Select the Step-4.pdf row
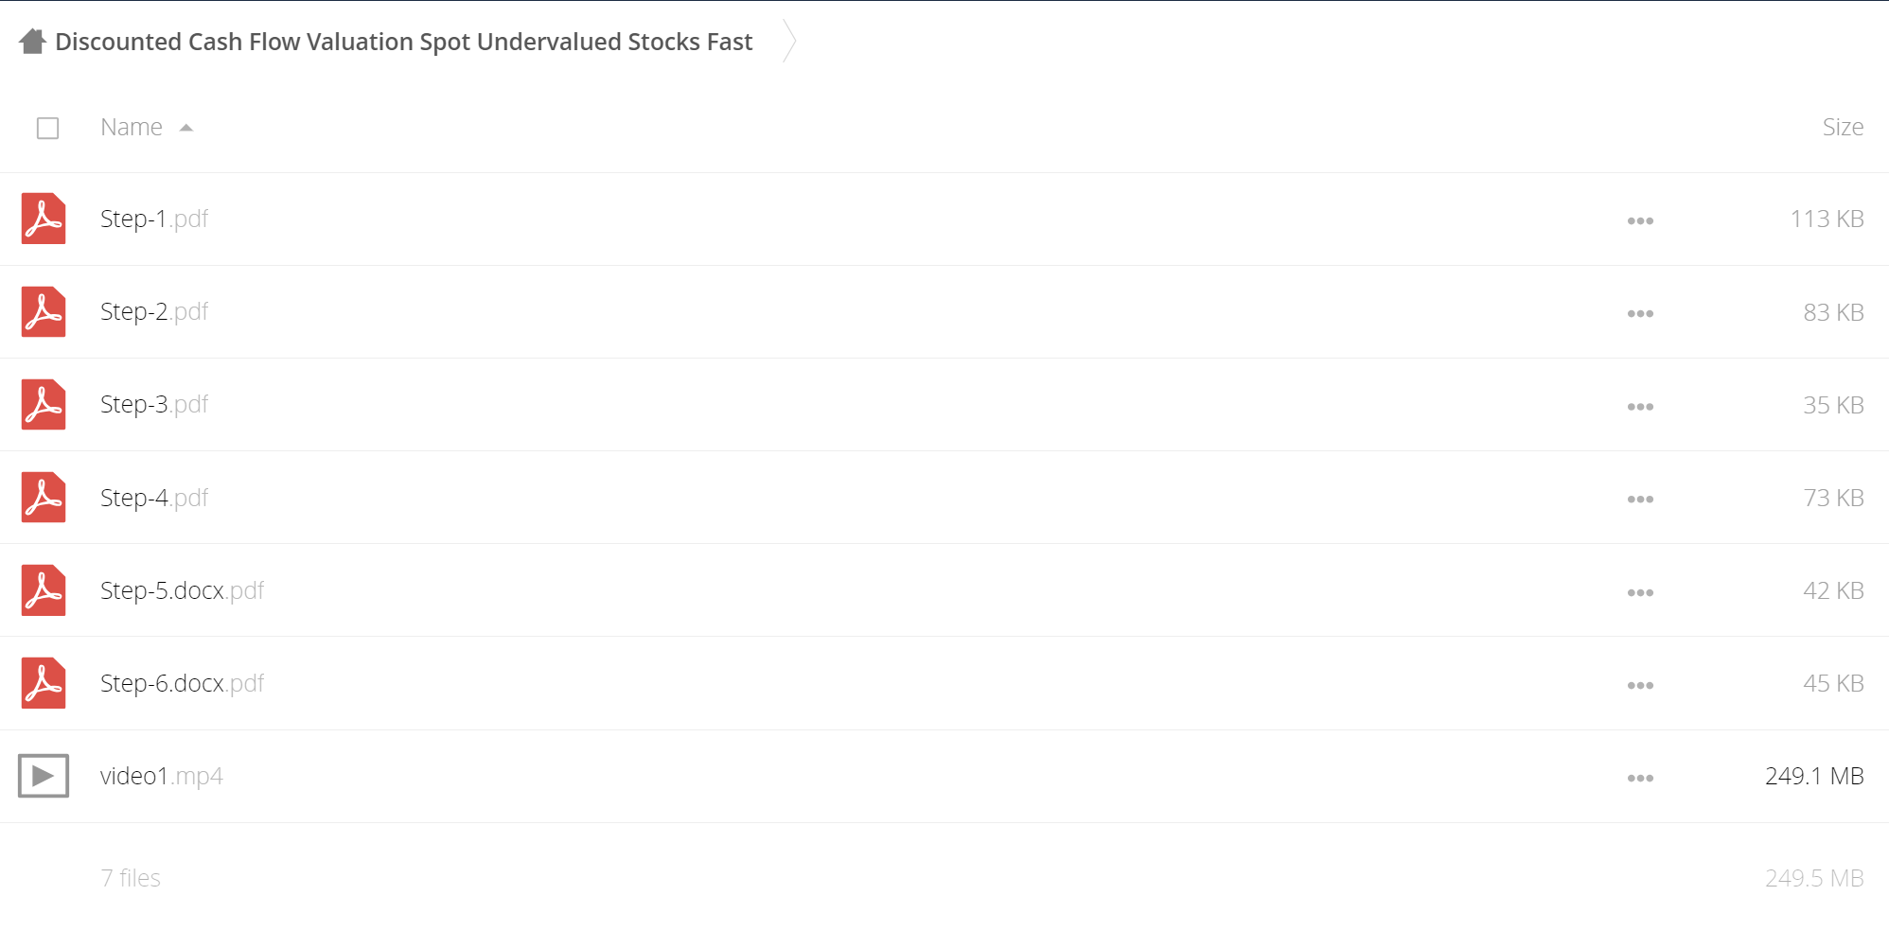This screenshot has width=1889, height=948. [944, 498]
